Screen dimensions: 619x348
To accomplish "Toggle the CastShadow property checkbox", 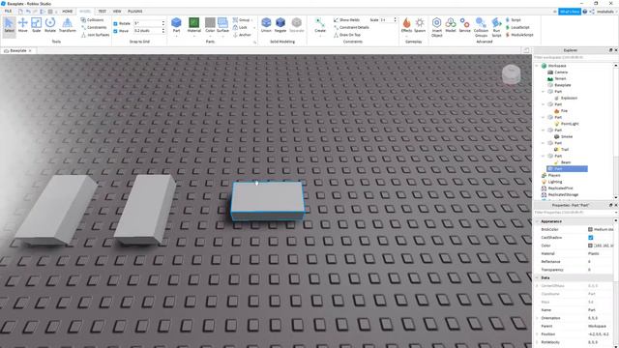I will click(x=591, y=238).
